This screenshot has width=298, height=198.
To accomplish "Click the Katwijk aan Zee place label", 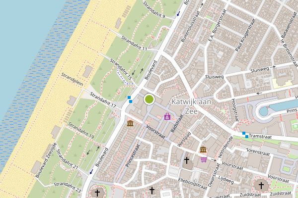I will tap(191, 106).
